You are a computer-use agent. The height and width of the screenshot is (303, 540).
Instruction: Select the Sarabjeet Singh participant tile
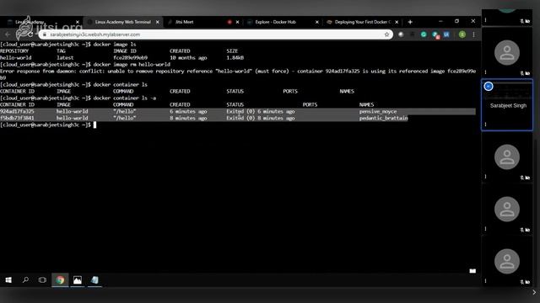coord(507,104)
